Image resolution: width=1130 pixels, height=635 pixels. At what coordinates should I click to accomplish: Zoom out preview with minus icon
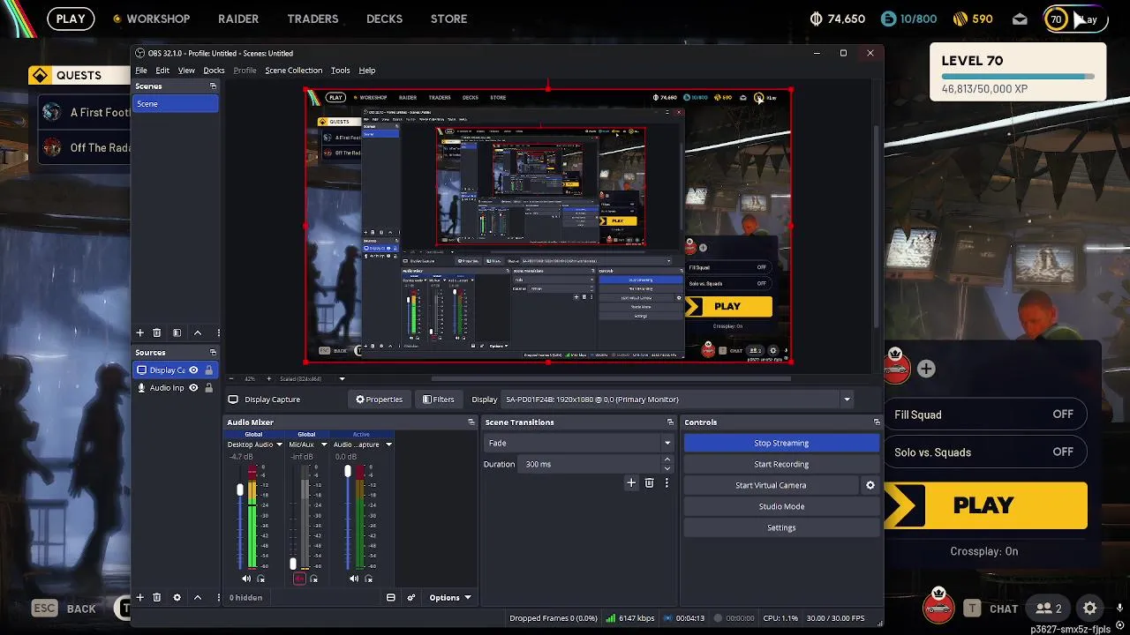(233, 379)
